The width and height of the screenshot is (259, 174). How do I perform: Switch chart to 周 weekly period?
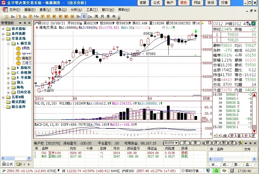click(x=96, y=17)
